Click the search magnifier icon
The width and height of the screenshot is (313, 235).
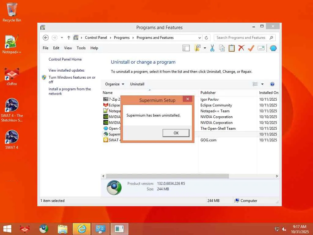click(x=271, y=38)
